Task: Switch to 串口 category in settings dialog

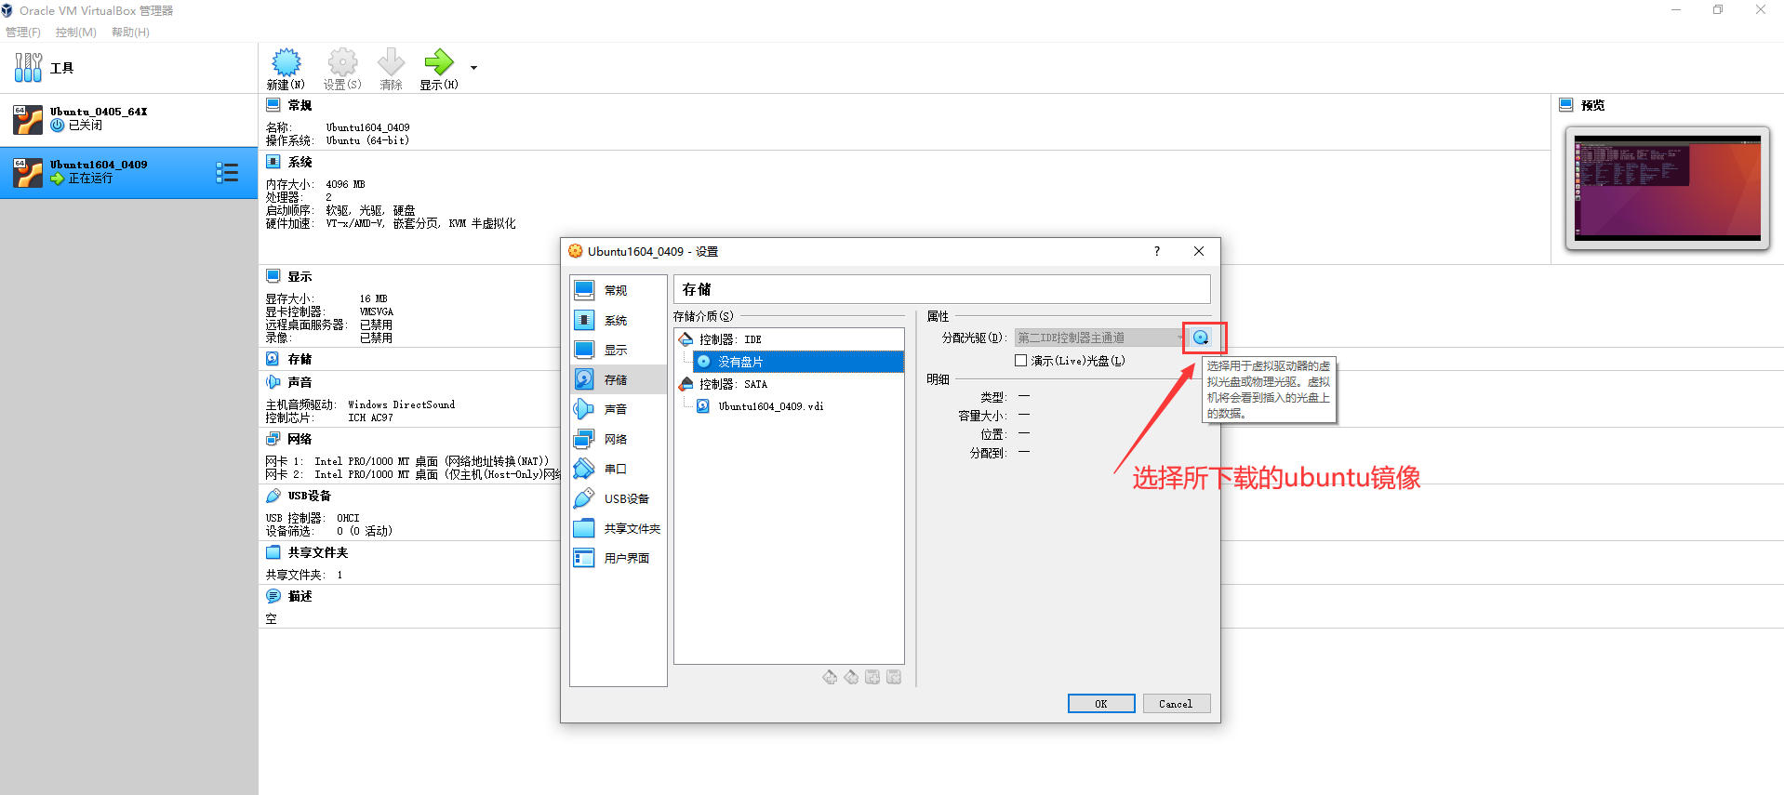Action: coord(619,469)
